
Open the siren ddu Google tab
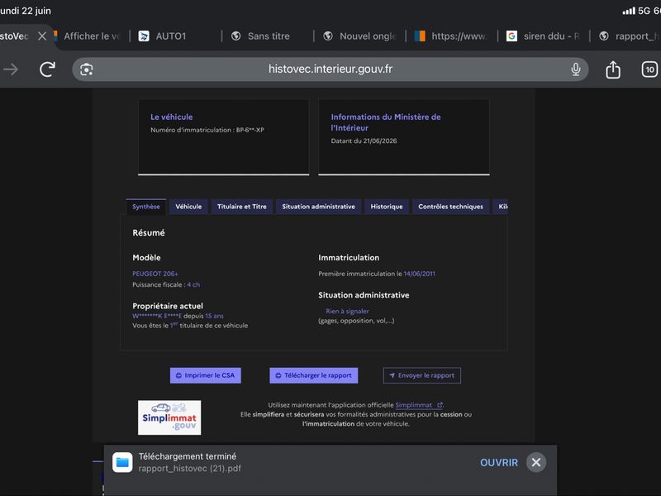click(544, 36)
